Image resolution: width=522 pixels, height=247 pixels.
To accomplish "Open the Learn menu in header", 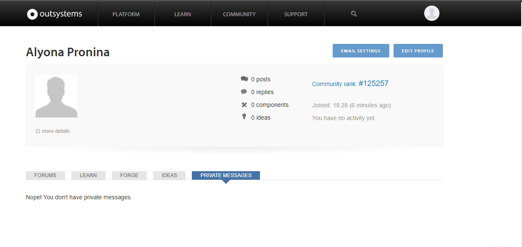I will (183, 14).
